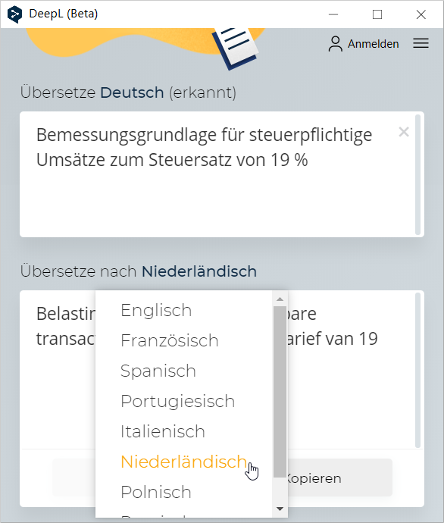Click the document illustration icon
The image size is (444, 523).
236,49
